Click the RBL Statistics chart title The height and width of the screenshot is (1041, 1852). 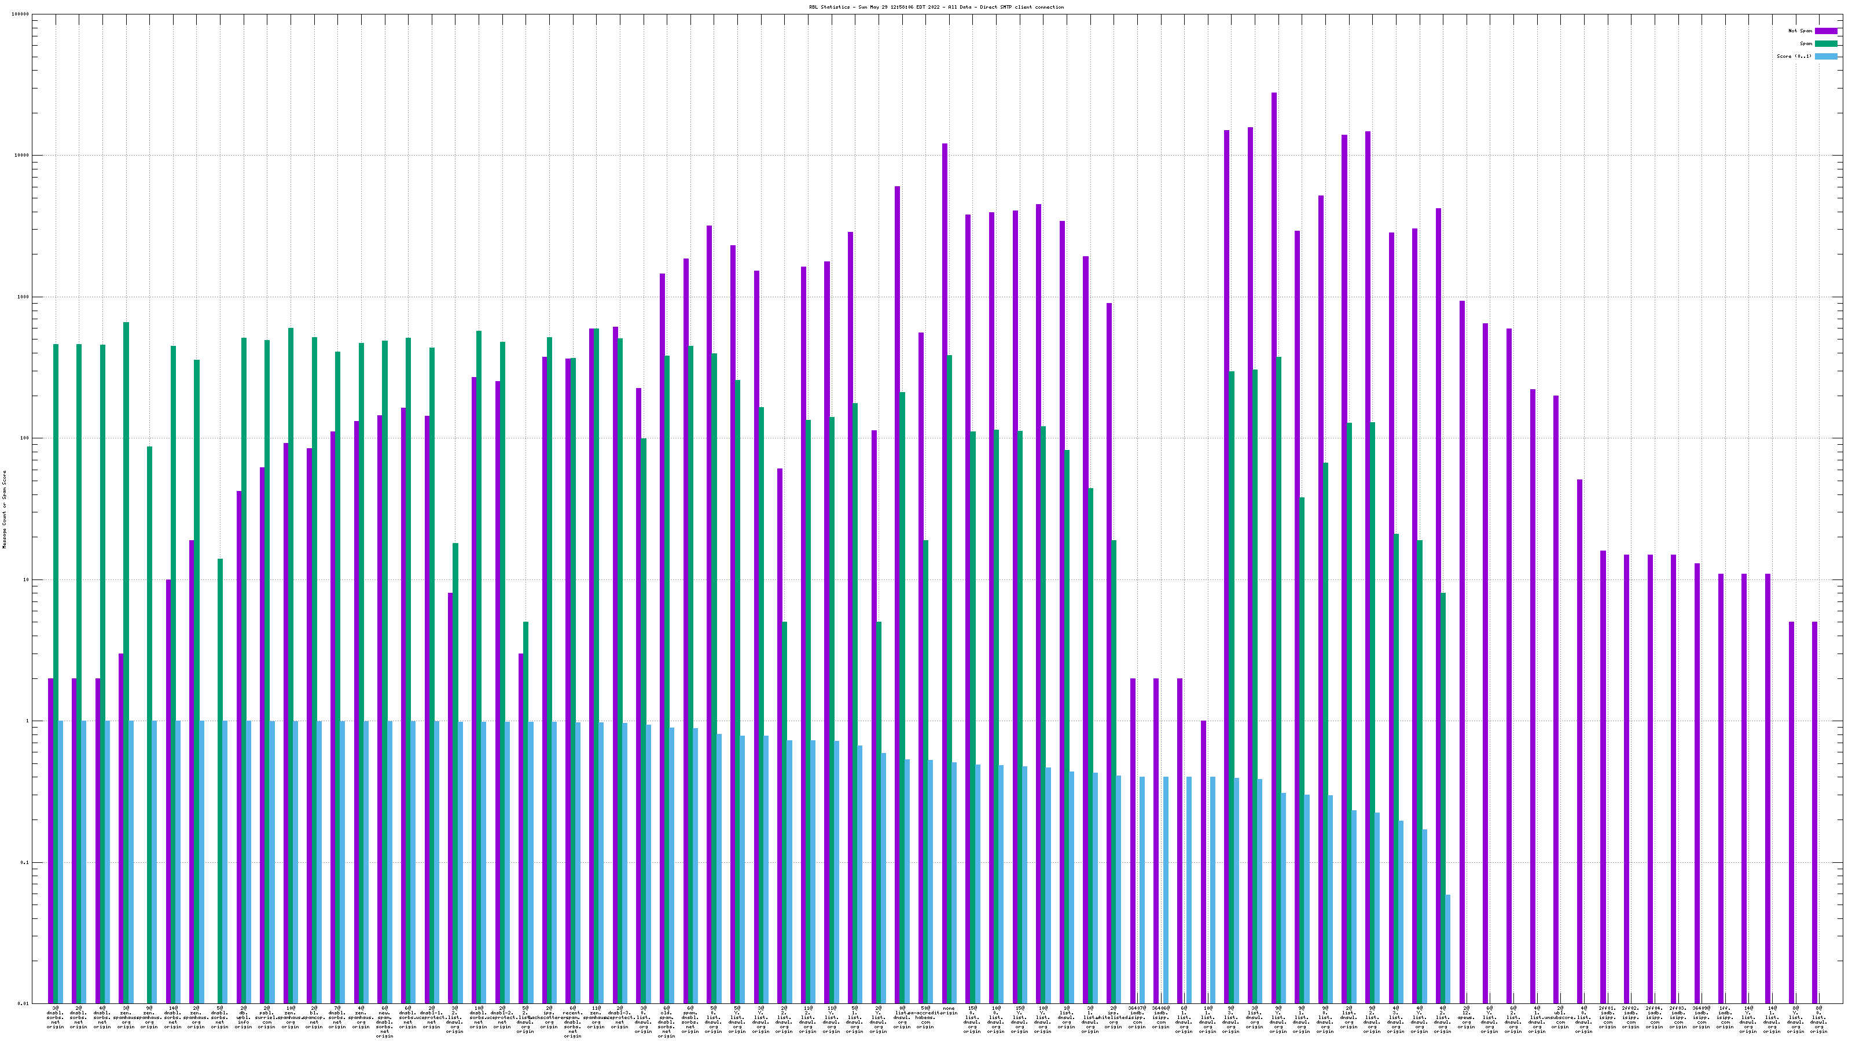(x=936, y=7)
